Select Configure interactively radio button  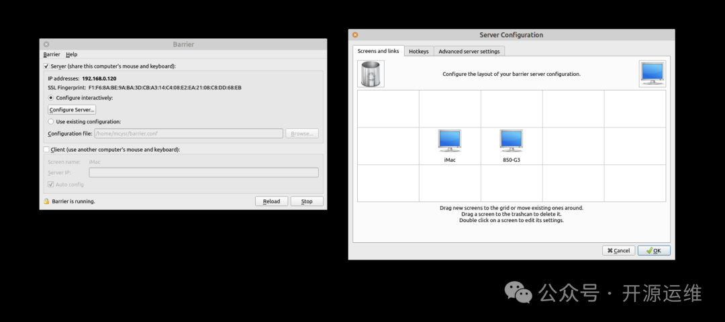tap(51, 98)
